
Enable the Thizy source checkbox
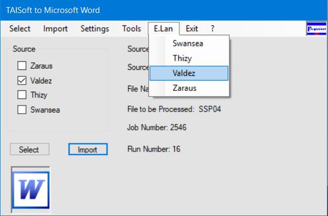pyautogui.click(x=22, y=95)
